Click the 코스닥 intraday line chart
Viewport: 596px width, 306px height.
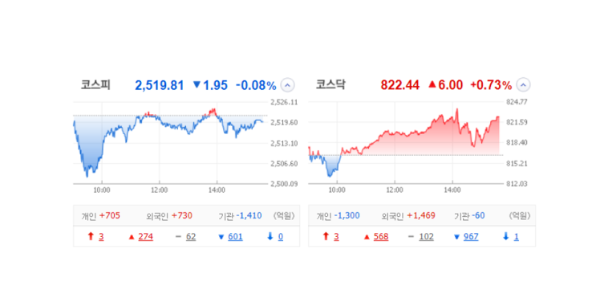406,143
